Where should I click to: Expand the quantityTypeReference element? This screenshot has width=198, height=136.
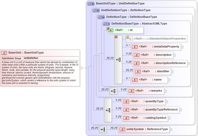click(x=181, y=110)
